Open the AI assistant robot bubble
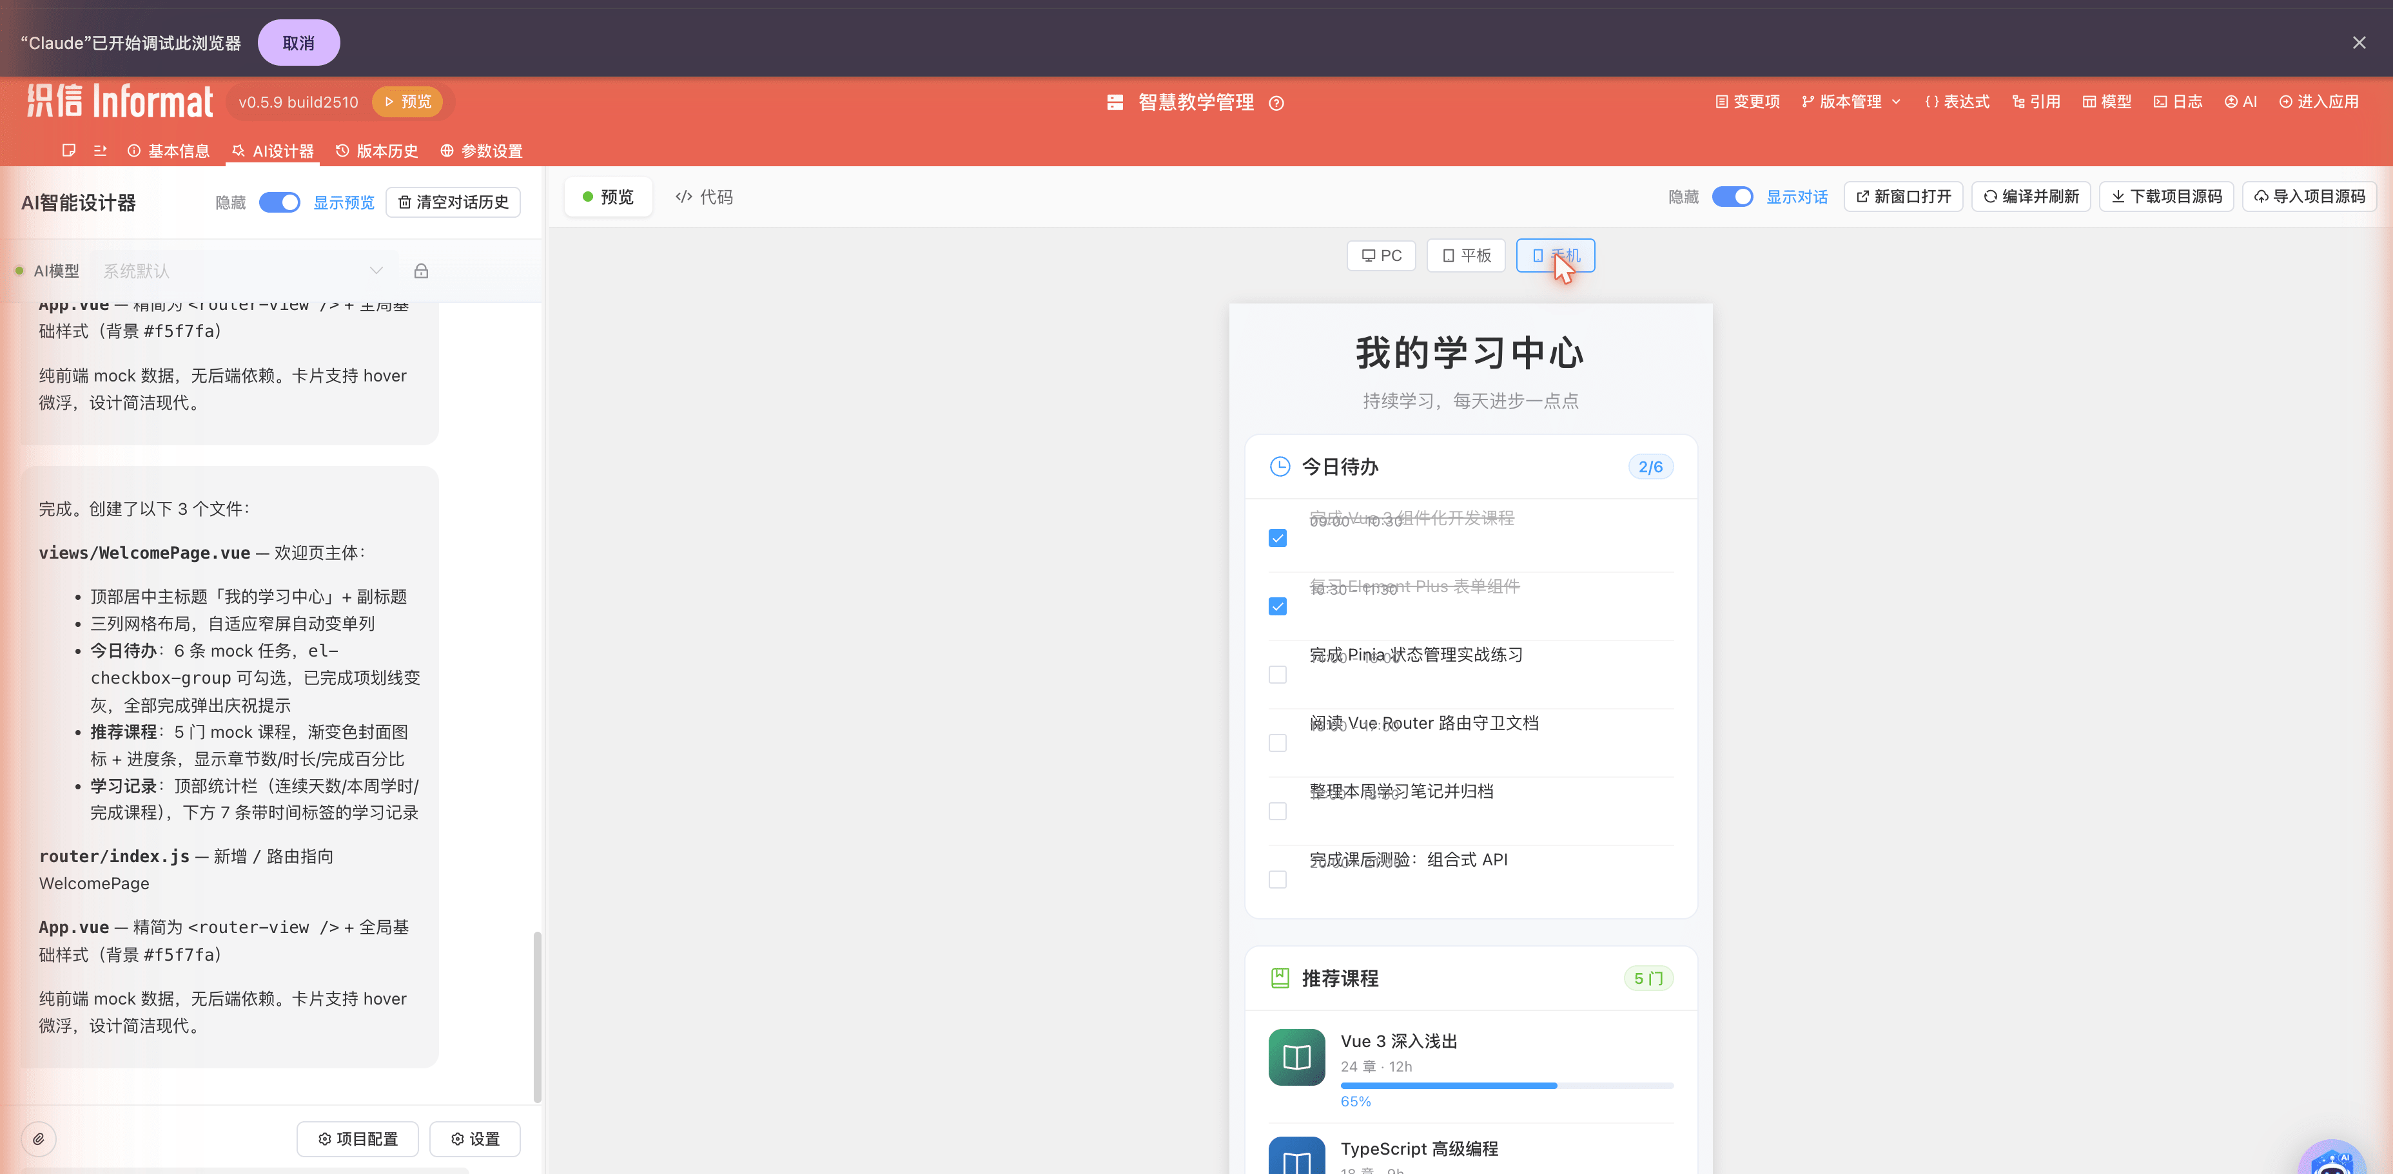This screenshot has height=1174, width=2393. click(2332, 1158)
